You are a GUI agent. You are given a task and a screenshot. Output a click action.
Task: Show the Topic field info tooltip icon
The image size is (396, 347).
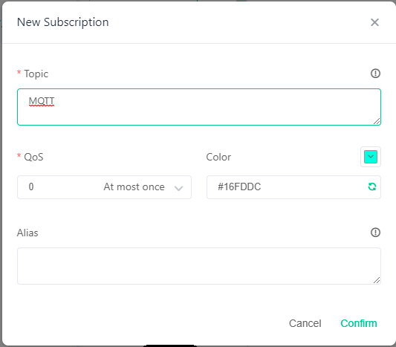click(375, 74)
